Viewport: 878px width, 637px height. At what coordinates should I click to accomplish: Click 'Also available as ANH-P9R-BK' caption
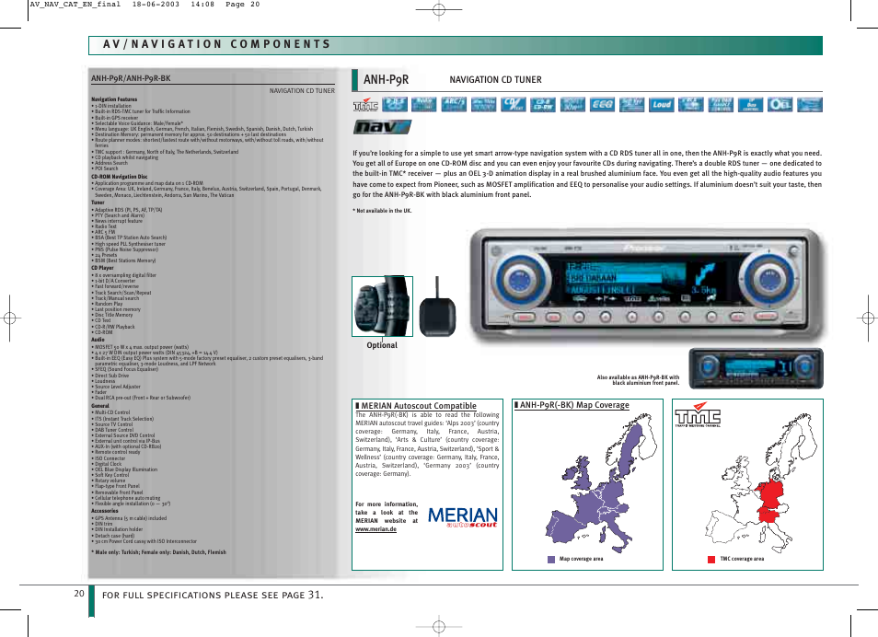(638, 380)
